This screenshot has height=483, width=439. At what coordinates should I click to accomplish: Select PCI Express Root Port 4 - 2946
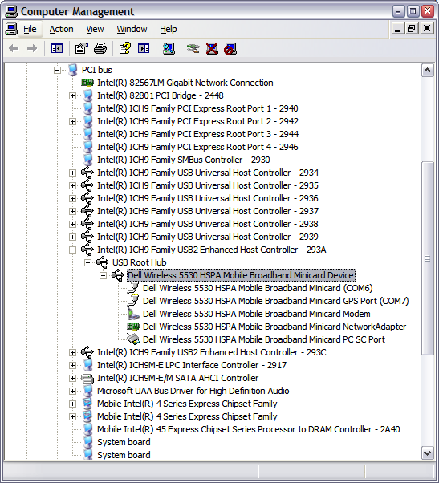pyautogui.click(x=197, y=147)
